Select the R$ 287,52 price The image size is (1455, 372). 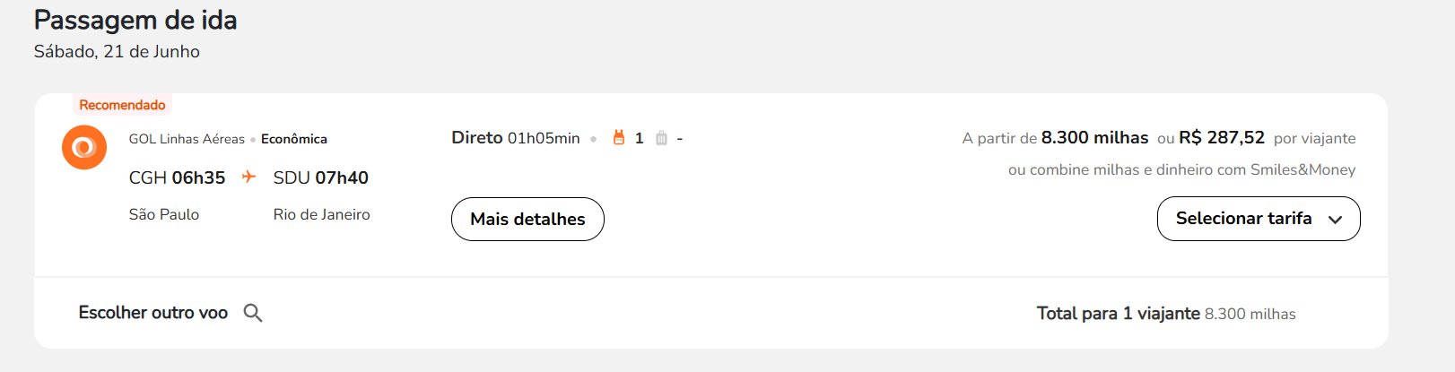(1222, 138)
